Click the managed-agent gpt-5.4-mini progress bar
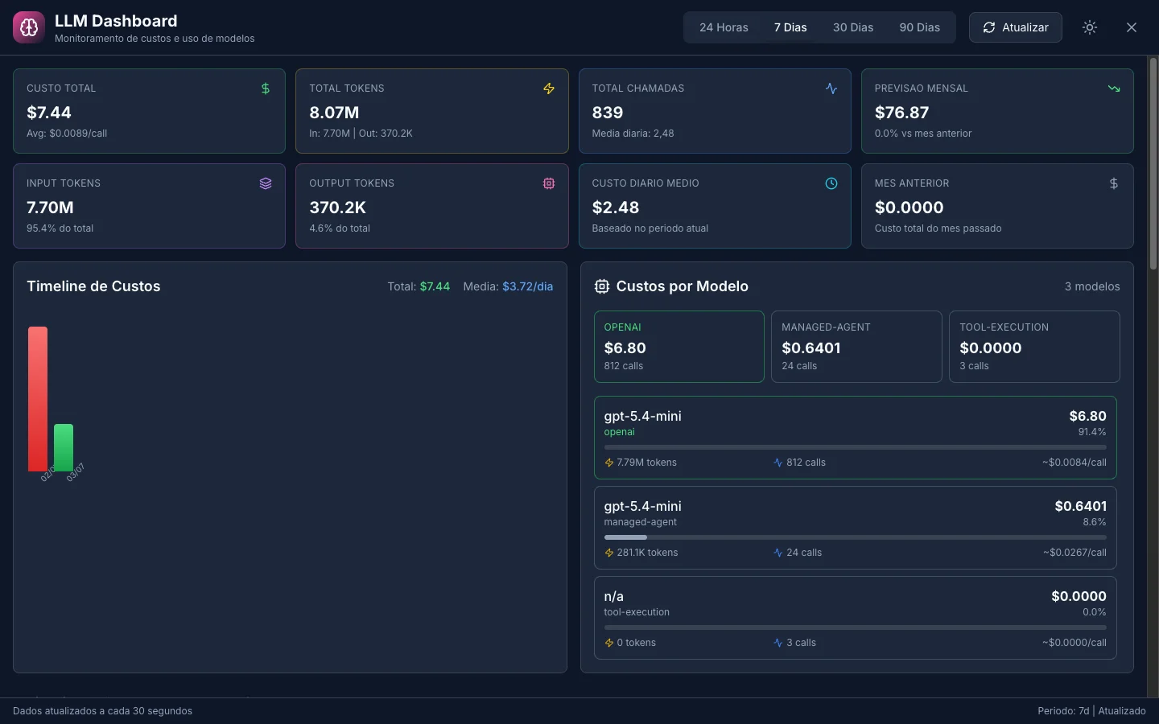1159x724 pixels. point(855,537)
